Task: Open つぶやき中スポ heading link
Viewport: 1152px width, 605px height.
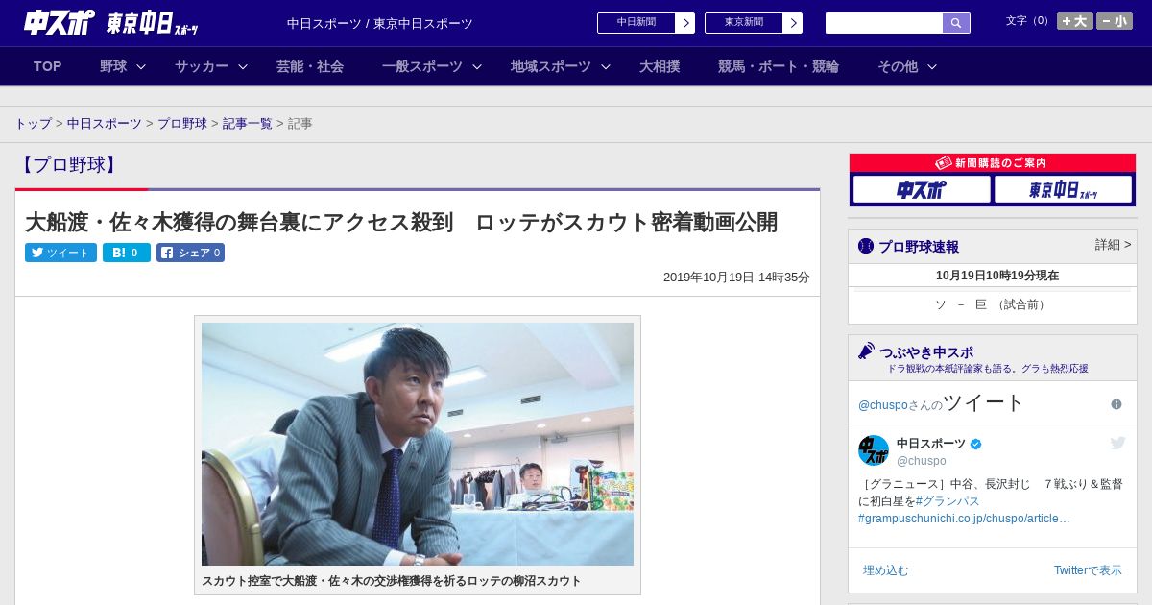Action: pos(926,352)
